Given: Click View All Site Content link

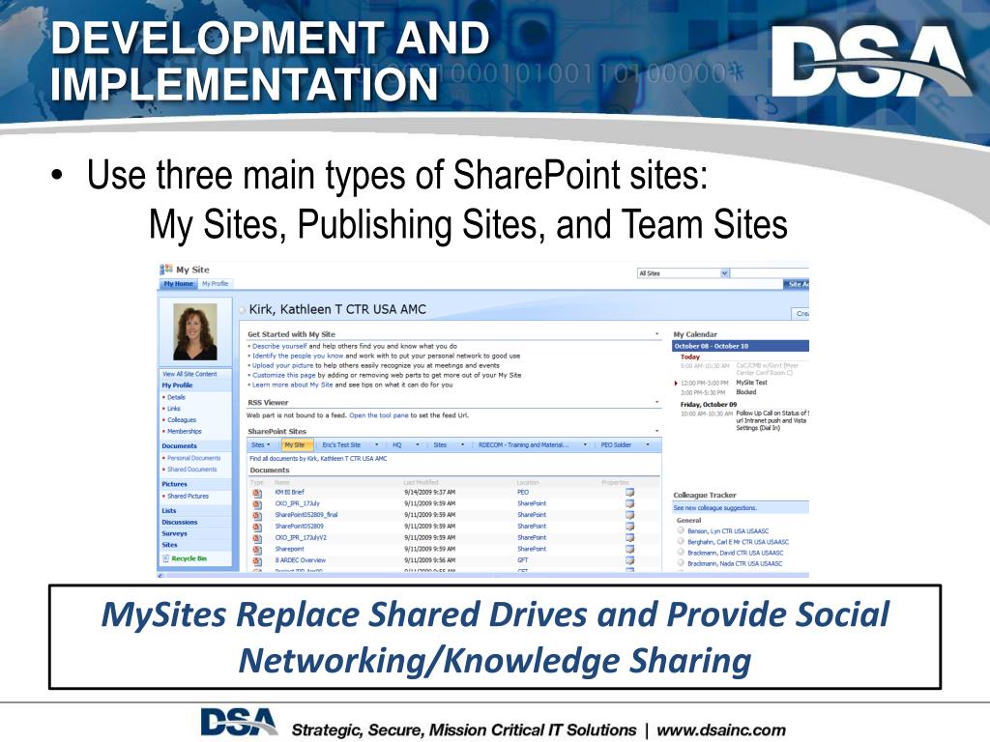Looking at the screenshot, I should (189, 374).
